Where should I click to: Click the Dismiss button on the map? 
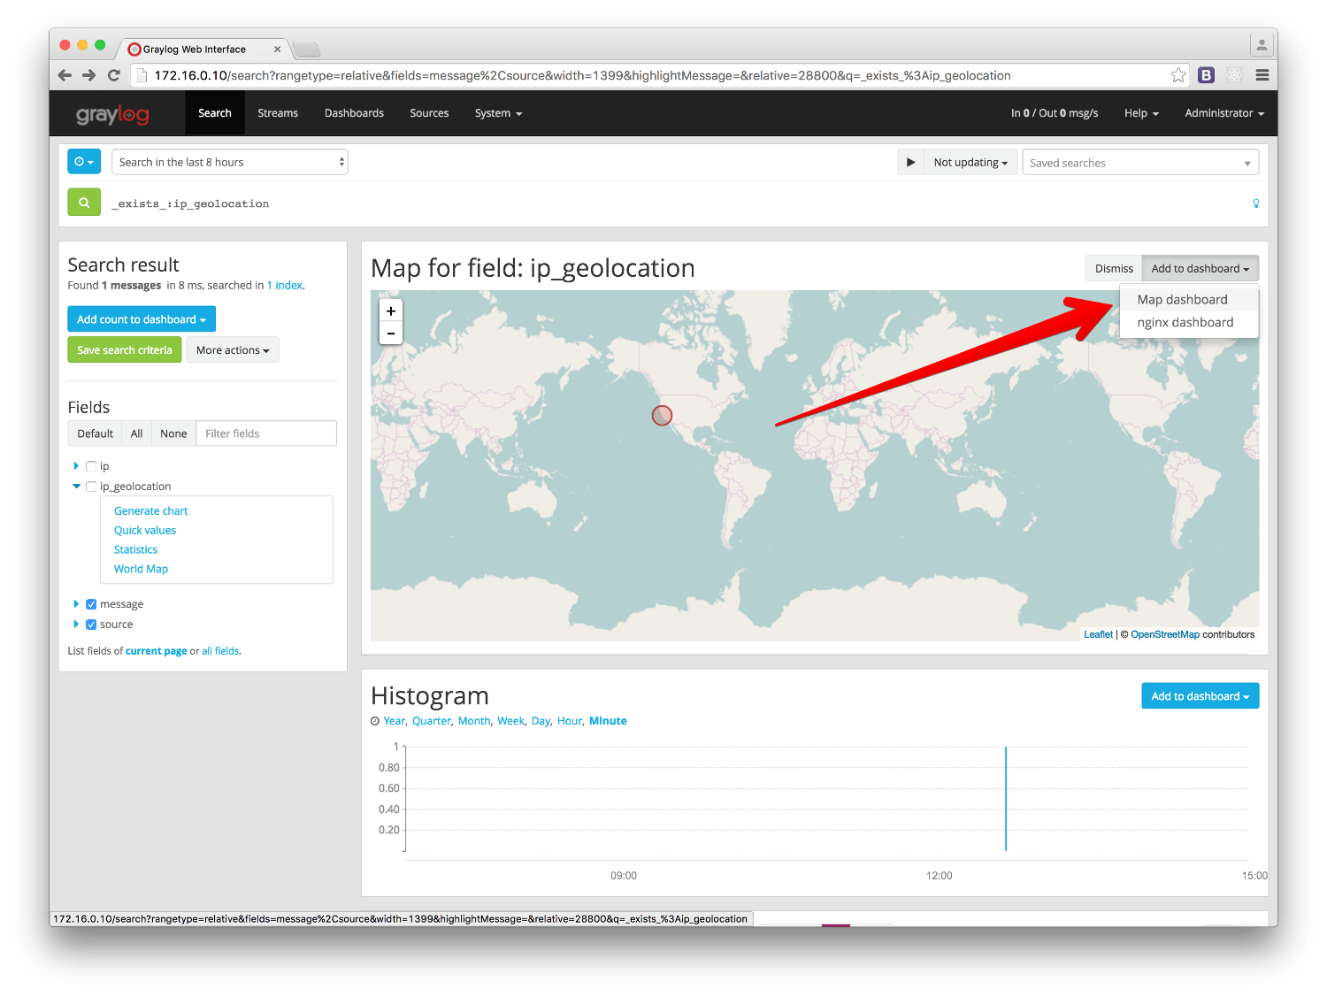1113,269
